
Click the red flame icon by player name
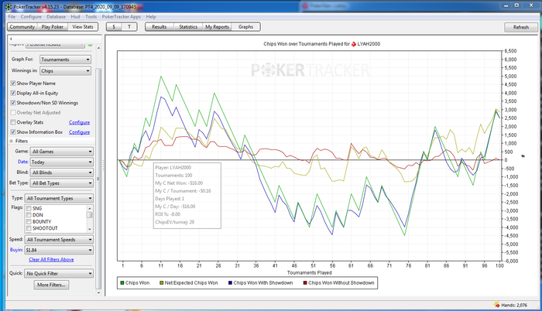tap(355, 44)
